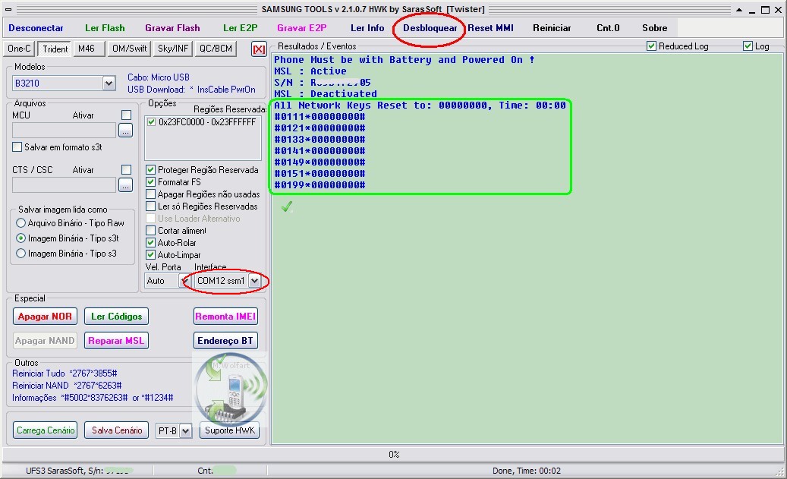Click the Reparar MSL button
The width and height of the screenshot is (787, 479).
pyautogui.click(x=116, y=340)
